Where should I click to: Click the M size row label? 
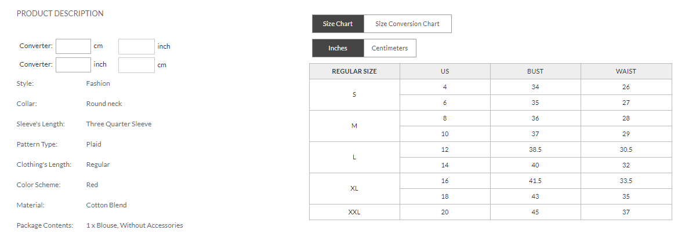point(354,126)
